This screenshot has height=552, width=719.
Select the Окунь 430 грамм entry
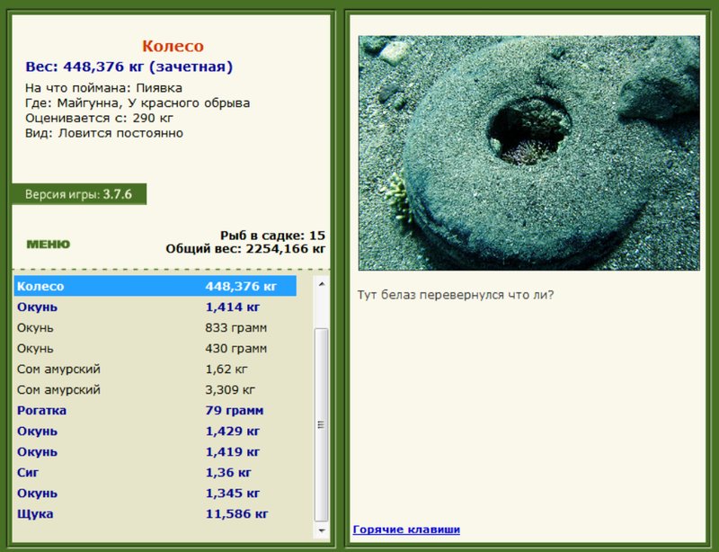point(155,348)
